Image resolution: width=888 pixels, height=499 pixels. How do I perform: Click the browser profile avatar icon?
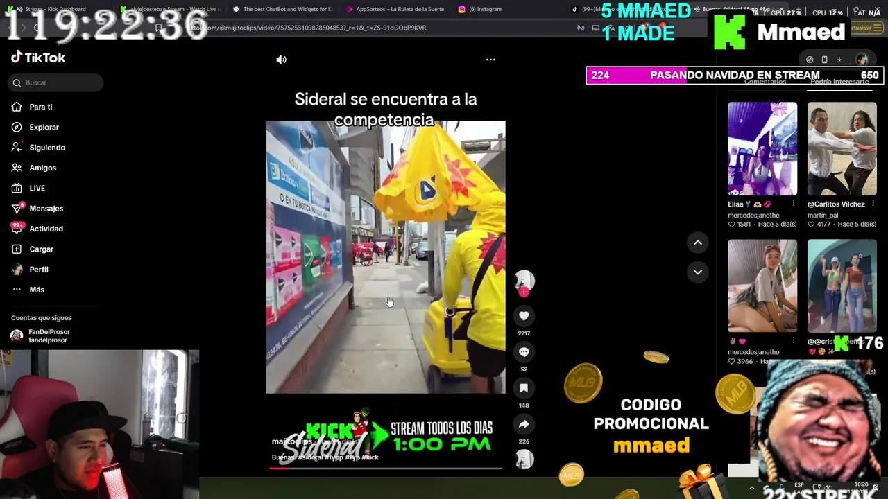point(862,60)
